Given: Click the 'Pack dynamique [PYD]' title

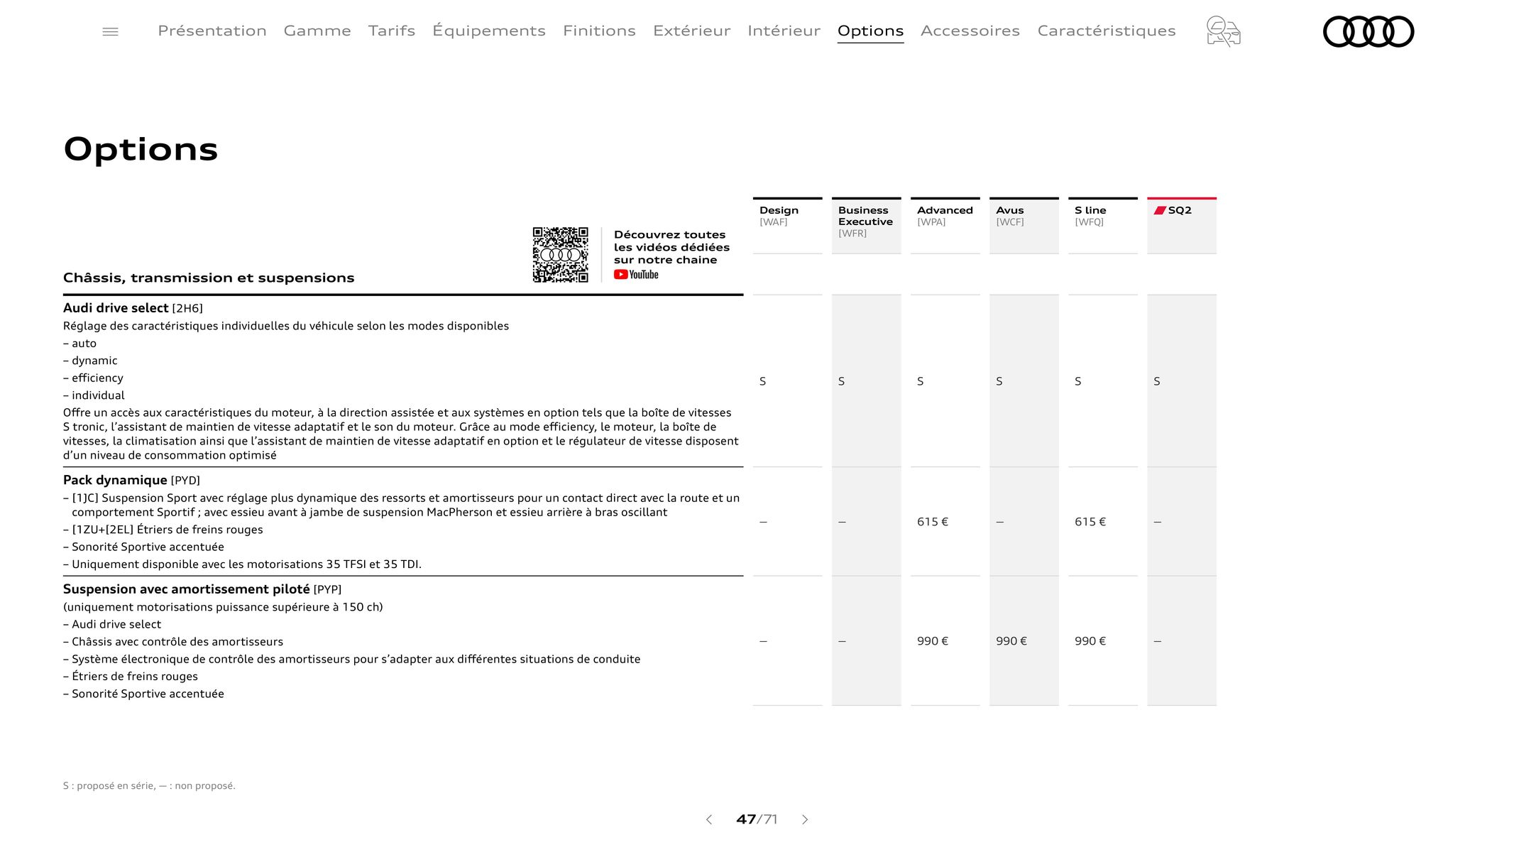Looking at the screenshot, I should point(131,481).
